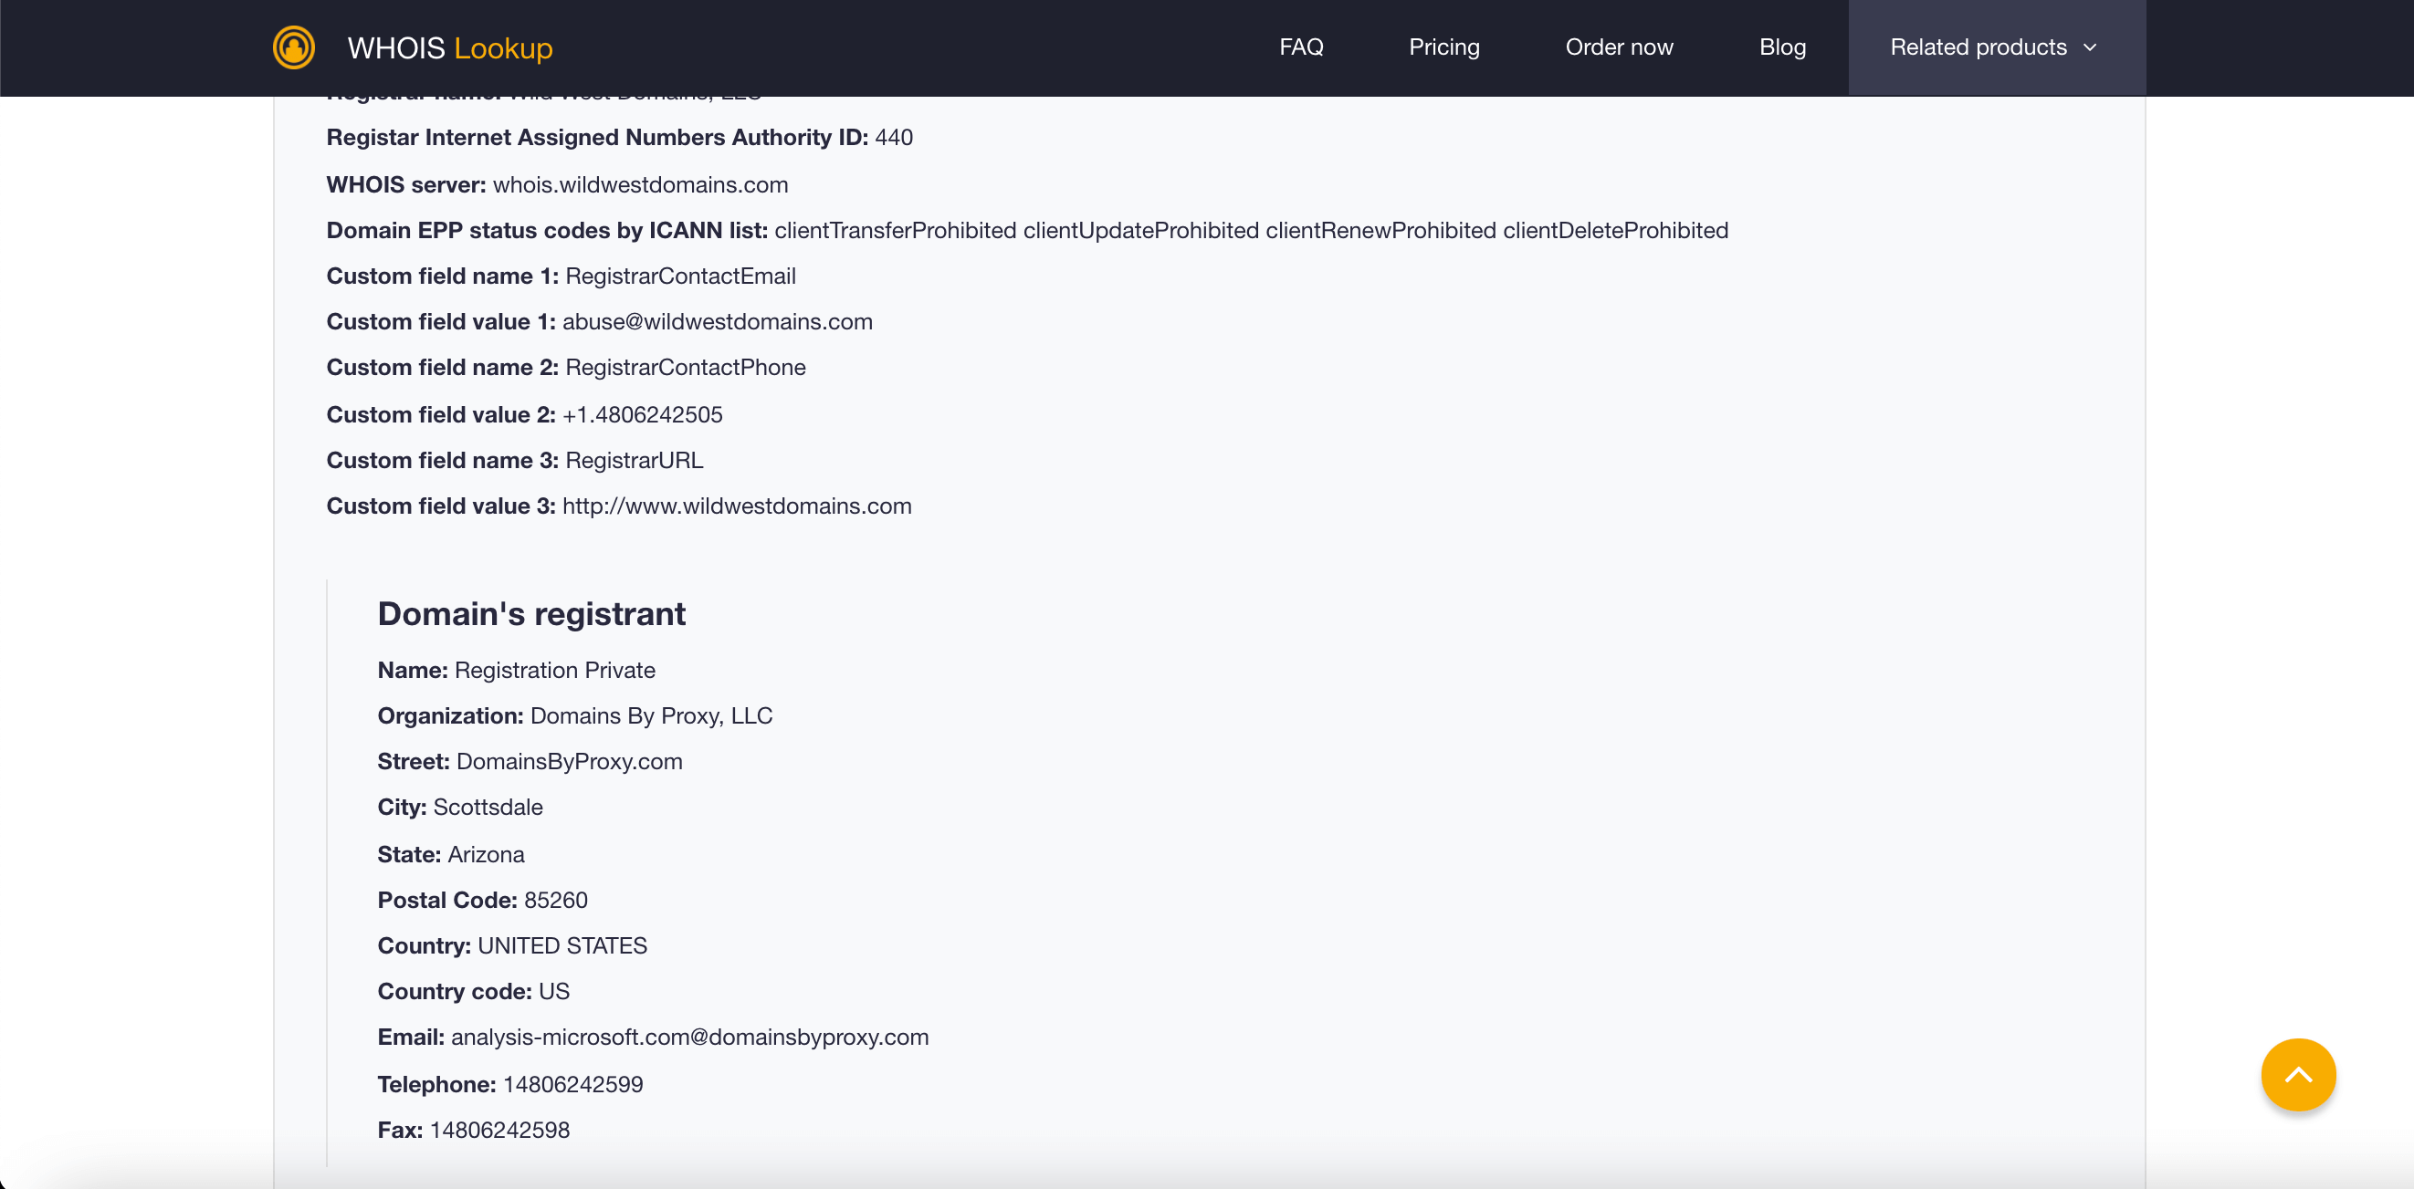Select RegistrarContactEmail field name

click(x=680, y=276)
